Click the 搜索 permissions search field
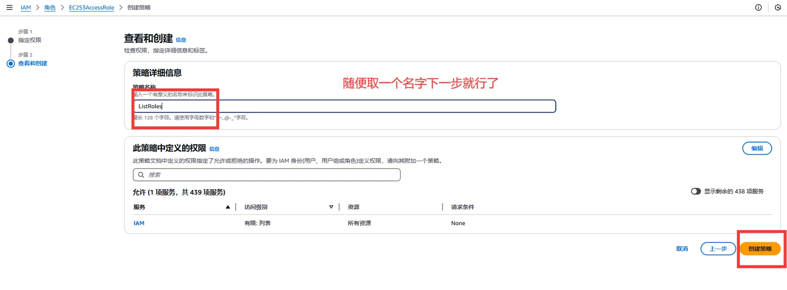This screenshot has width=787, height=290. click(267, 175)
